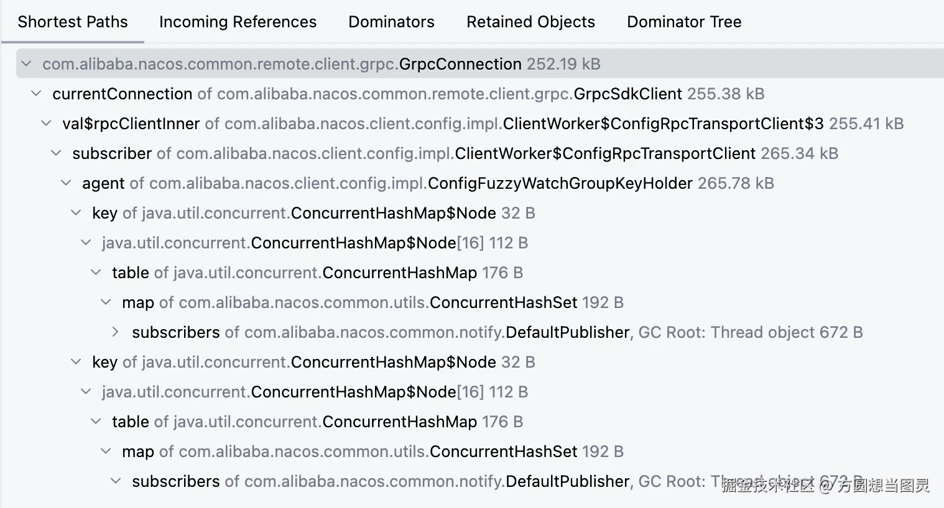The width and height of the screenshot is (944, 508).
Task: Select the collapsed subscribers of DefaultPublisher row
Action: 497,332
